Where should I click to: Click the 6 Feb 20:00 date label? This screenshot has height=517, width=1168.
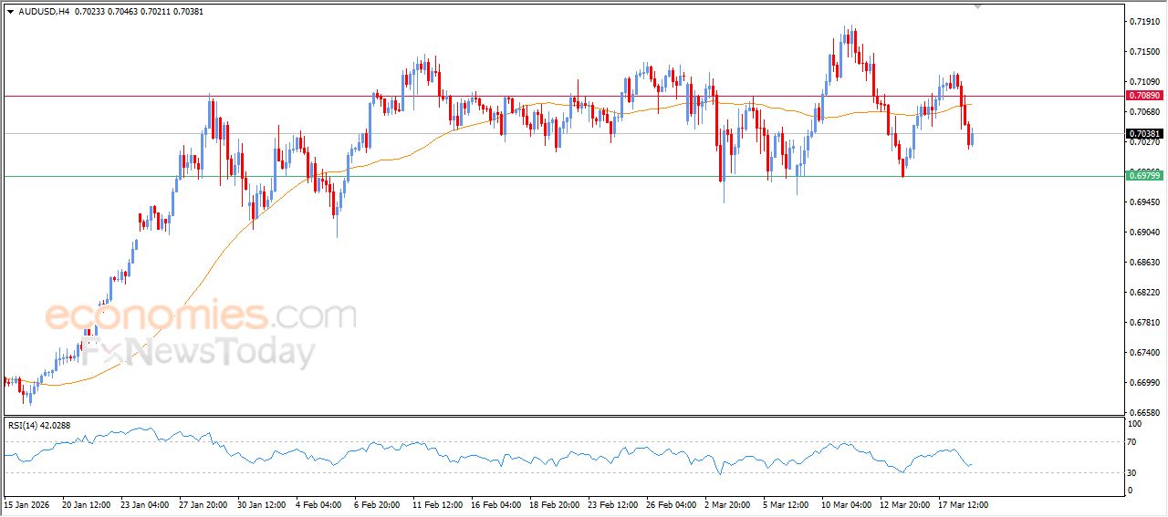click(378, 503)
